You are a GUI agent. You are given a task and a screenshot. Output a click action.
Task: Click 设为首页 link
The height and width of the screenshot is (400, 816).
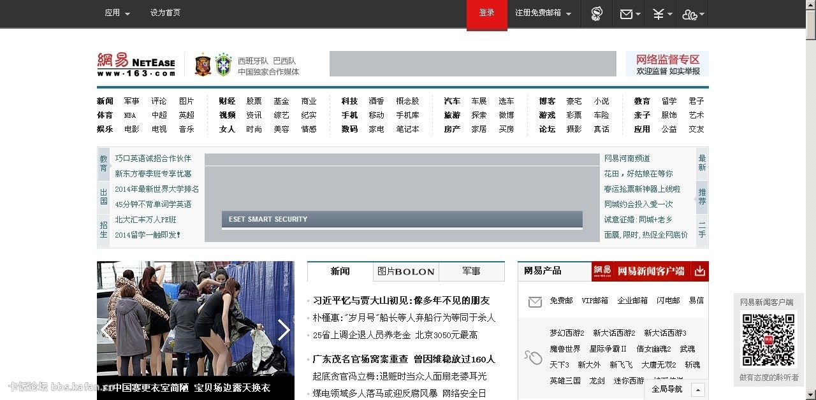(165, 13)
